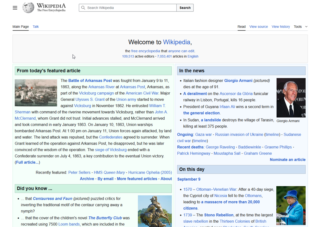Switch to the Talk tab
The image size is (309, 227).
pos(36,26)
